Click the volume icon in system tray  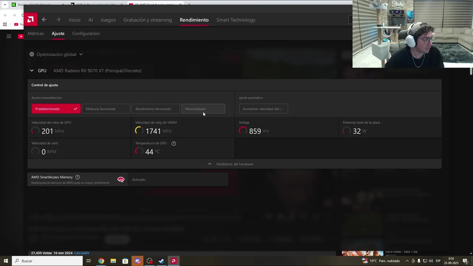click(431, 261)
